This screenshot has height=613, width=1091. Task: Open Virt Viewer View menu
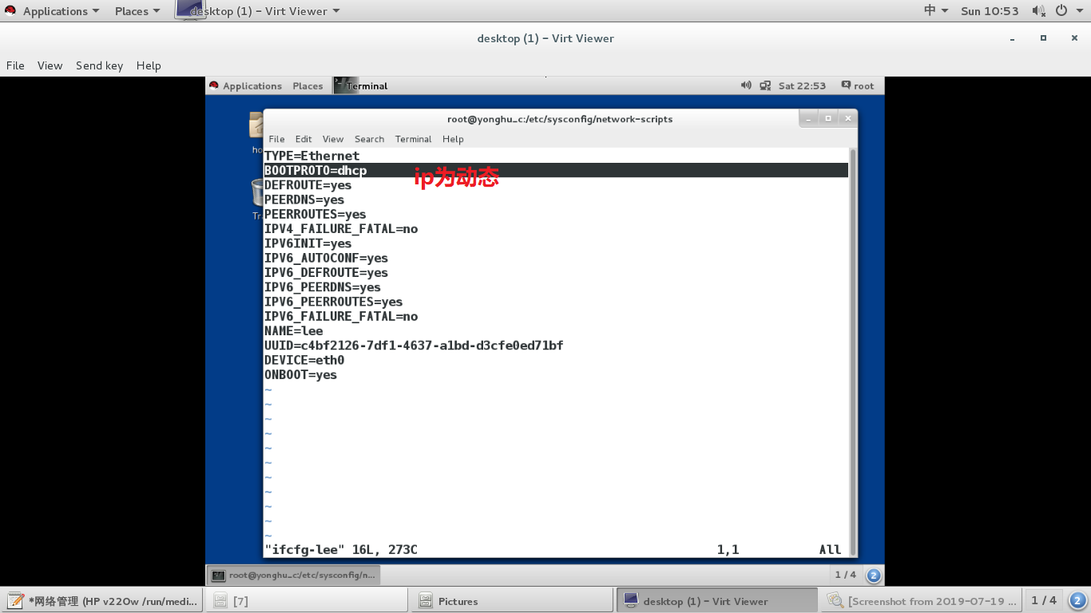(x=50, y=65)
